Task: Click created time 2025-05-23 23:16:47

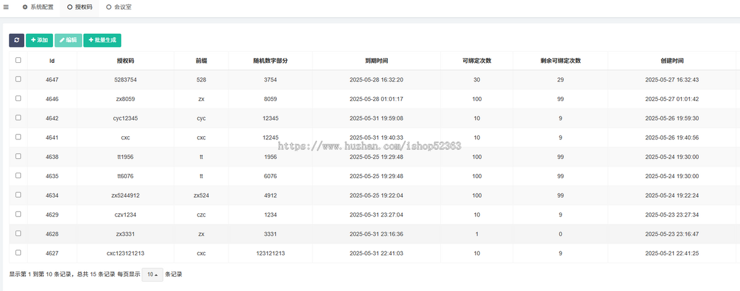Action: 672,234
